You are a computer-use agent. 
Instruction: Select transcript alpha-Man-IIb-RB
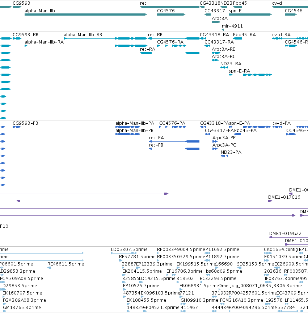coord(83,35)
